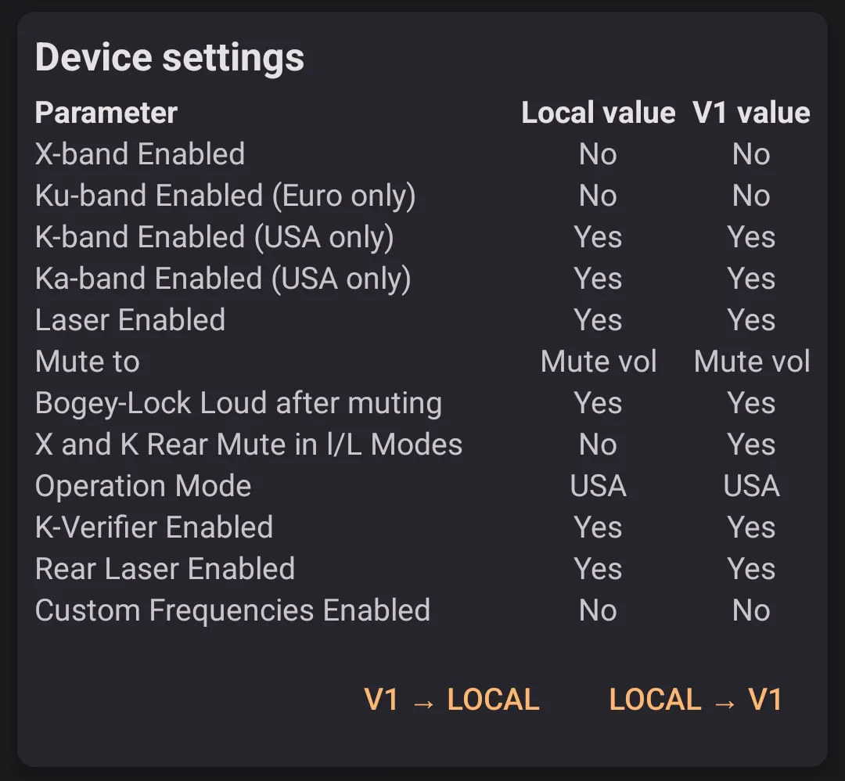Select the local USA value for Operation Mode
The height and width of the screenshot is (781, 845).
pyautogui.click(x=598, y=486)
